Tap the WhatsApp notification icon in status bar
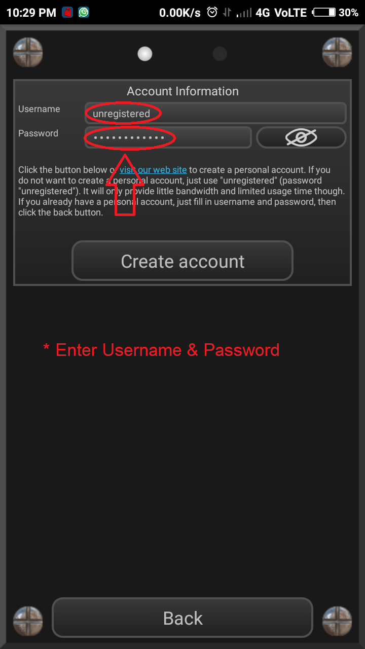The image size is (365, 649). pos(84,13)
